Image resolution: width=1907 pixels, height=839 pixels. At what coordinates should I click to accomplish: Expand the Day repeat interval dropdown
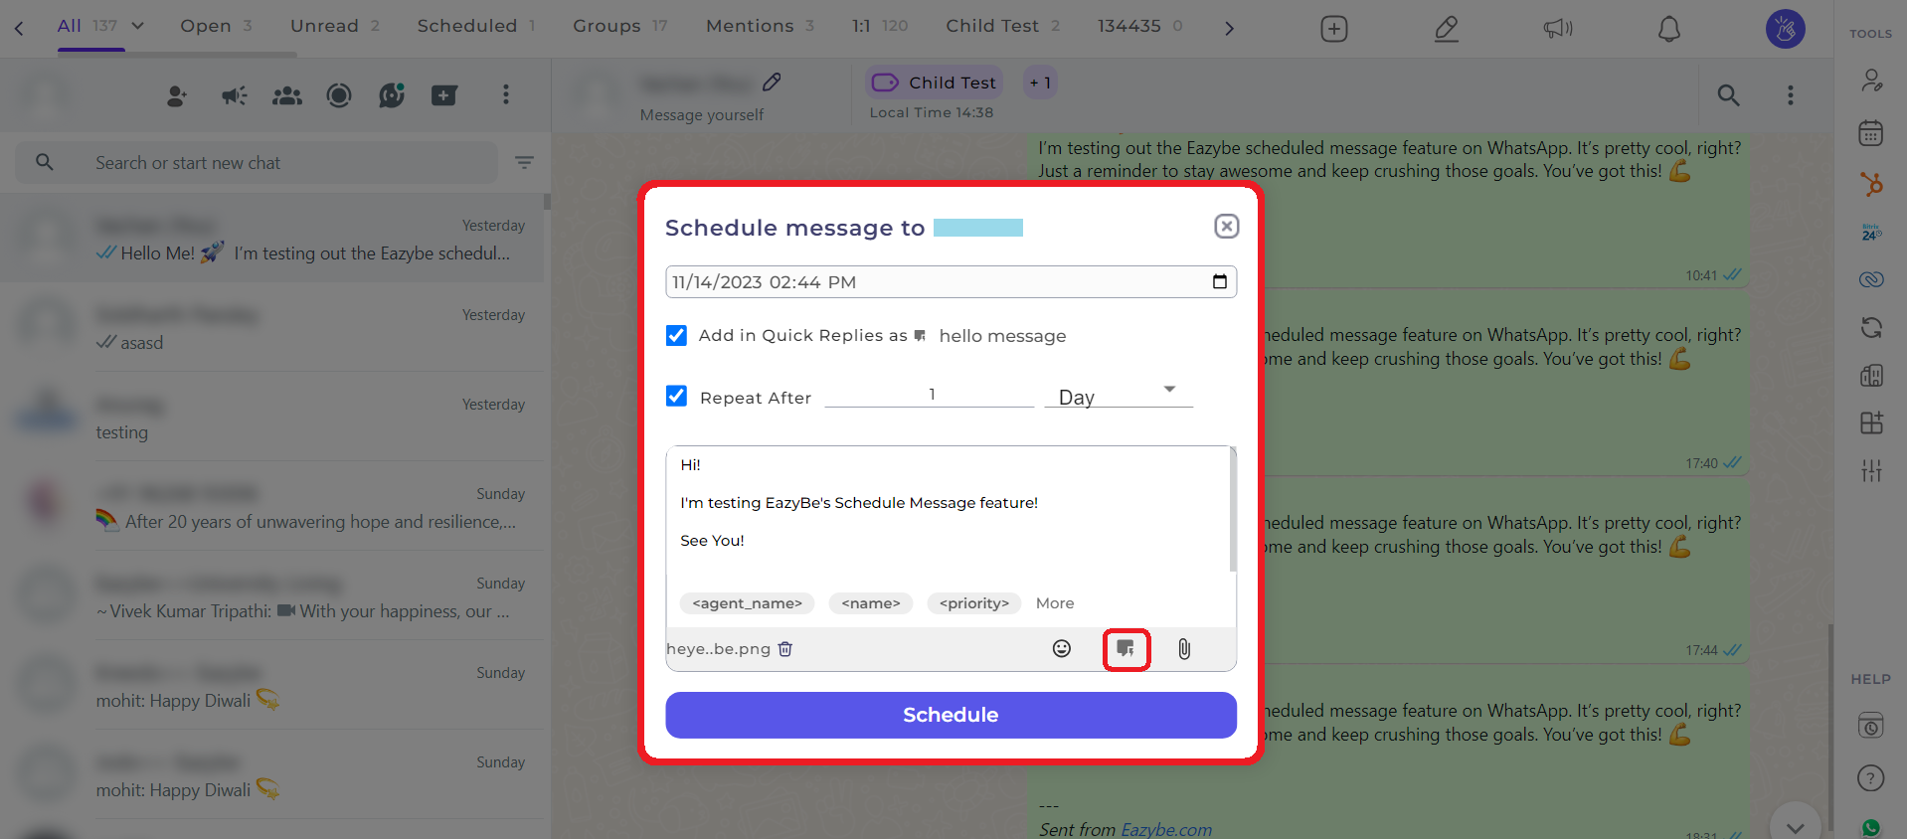[1119, 395]
